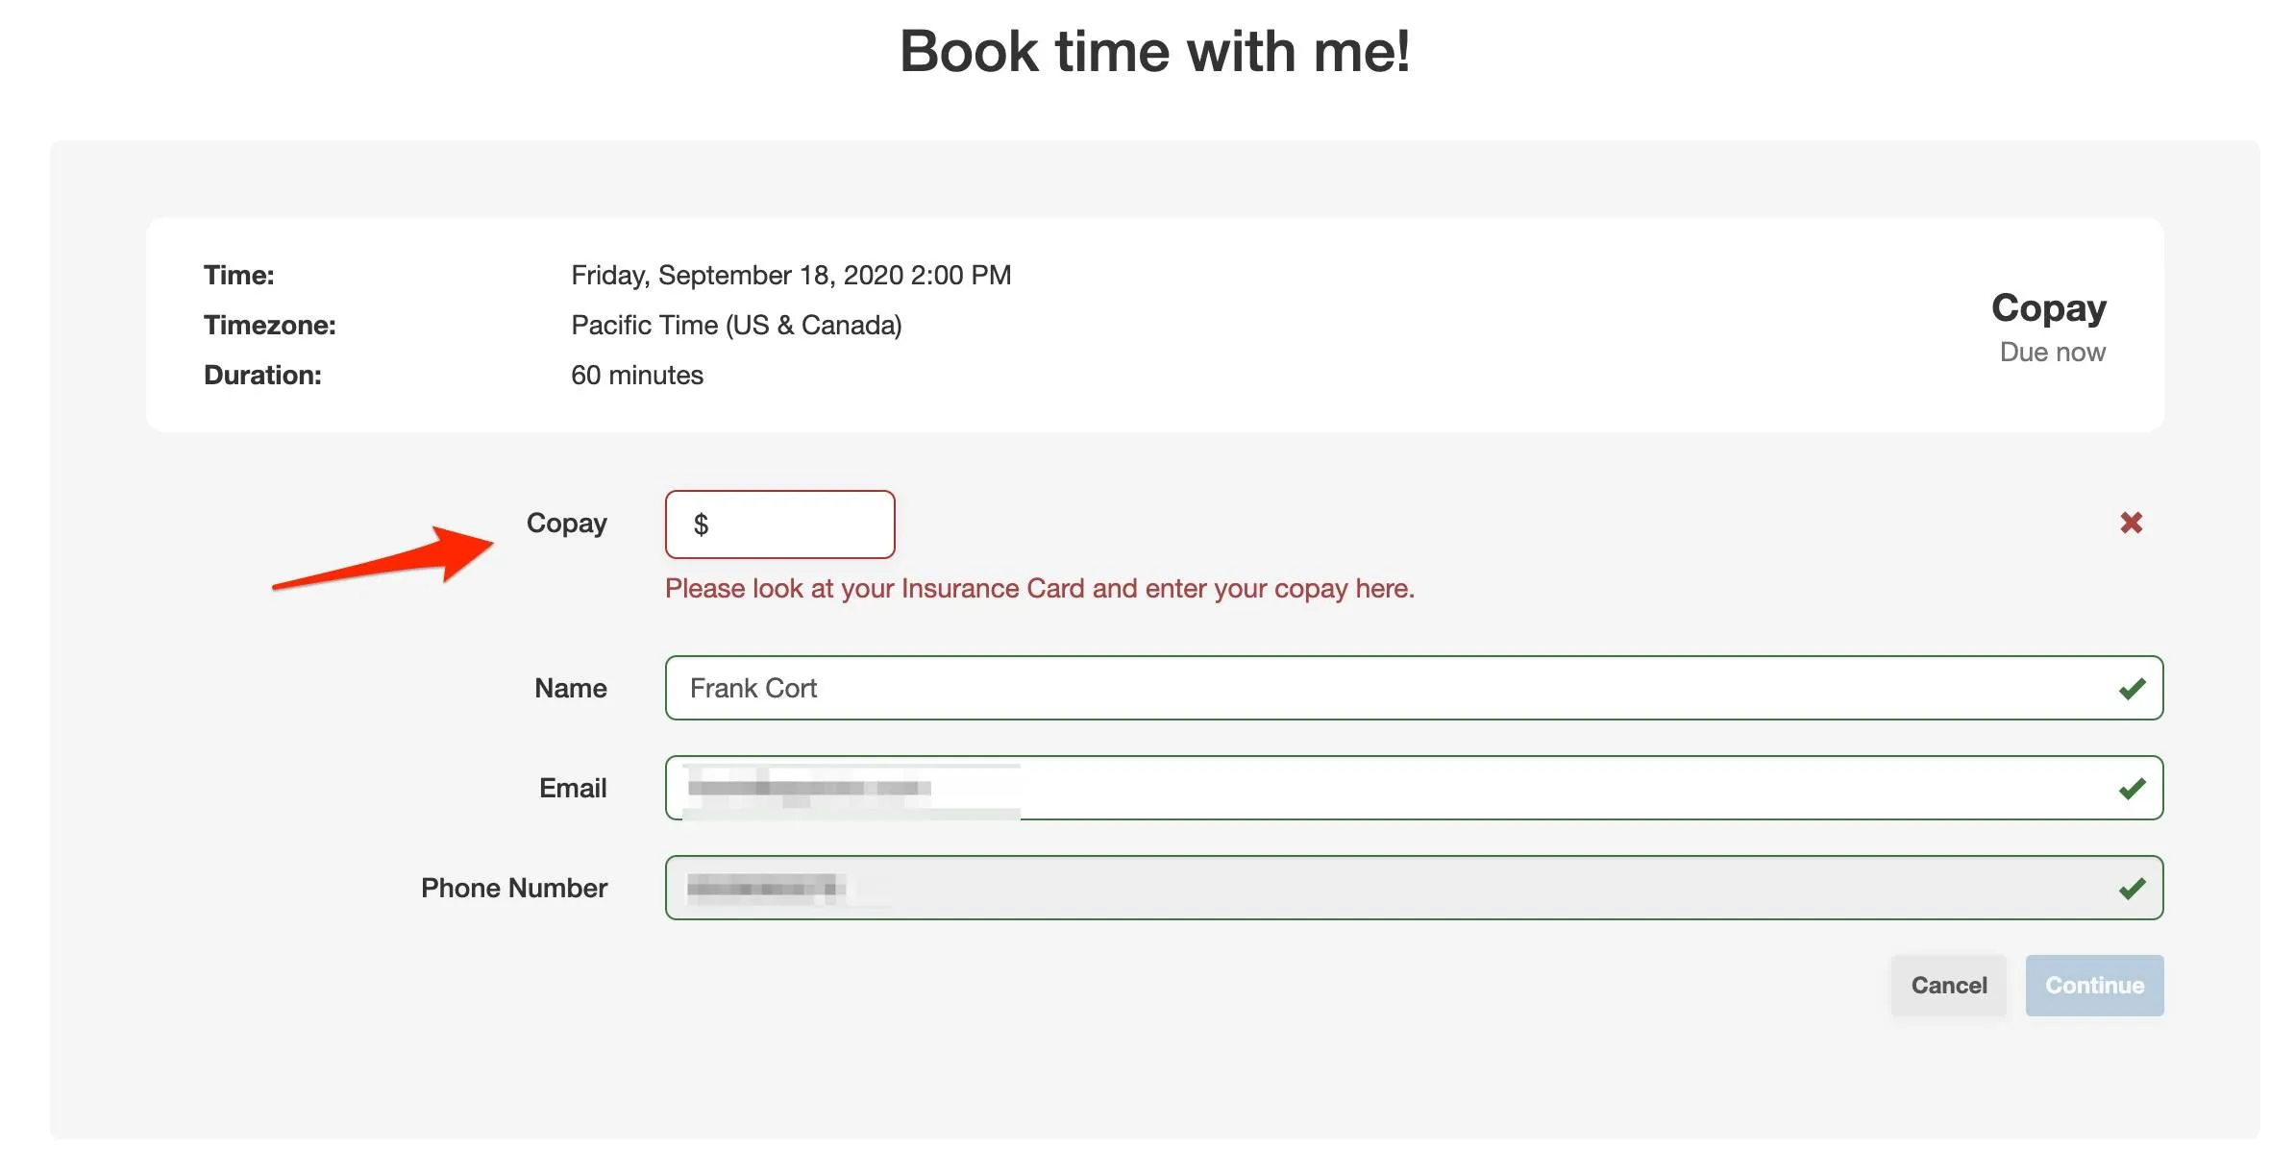The width and height of the screenshot is (2295, 1172).
Task: Click the red validation X marking the copay error
Action: [x=2131, y=522]
